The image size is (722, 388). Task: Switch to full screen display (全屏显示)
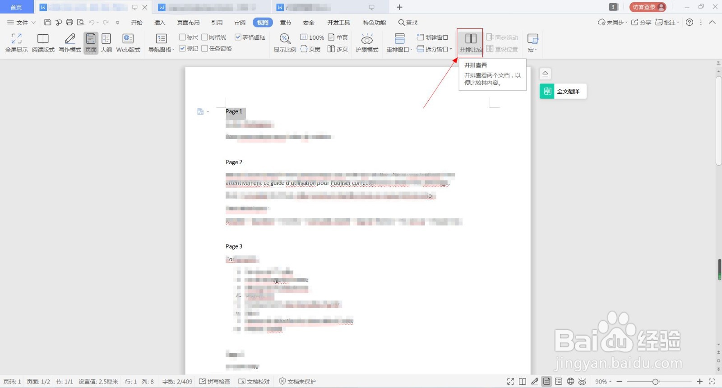[16, 43]
